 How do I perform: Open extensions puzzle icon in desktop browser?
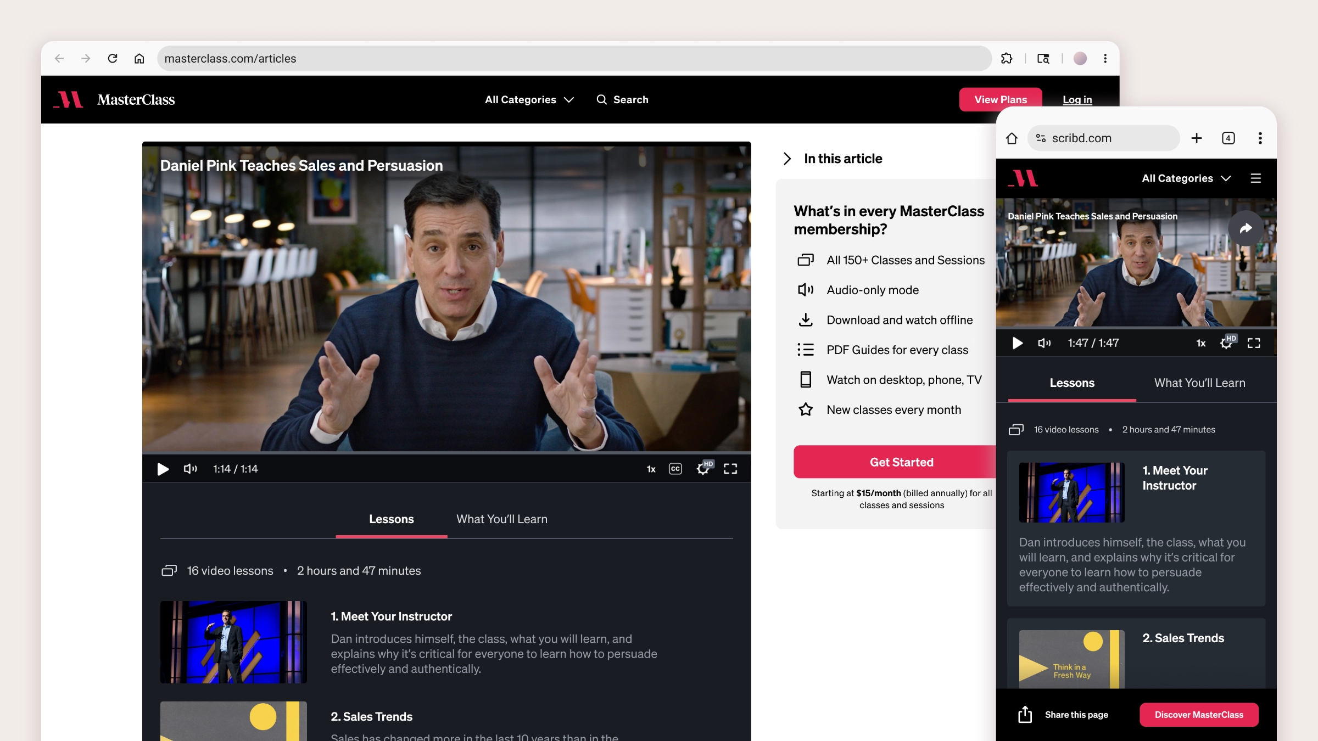[1007, 58]
